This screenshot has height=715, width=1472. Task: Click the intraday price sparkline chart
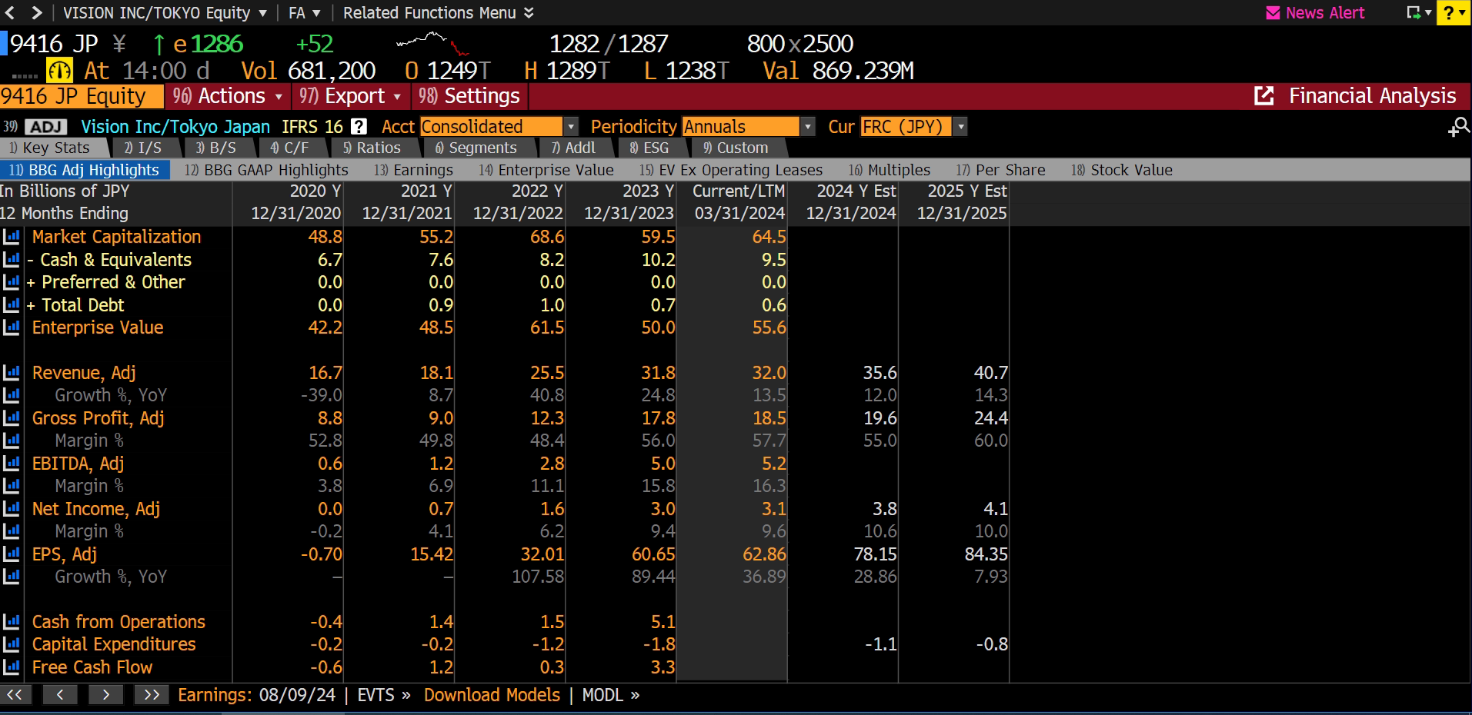[x=432, y=44]
